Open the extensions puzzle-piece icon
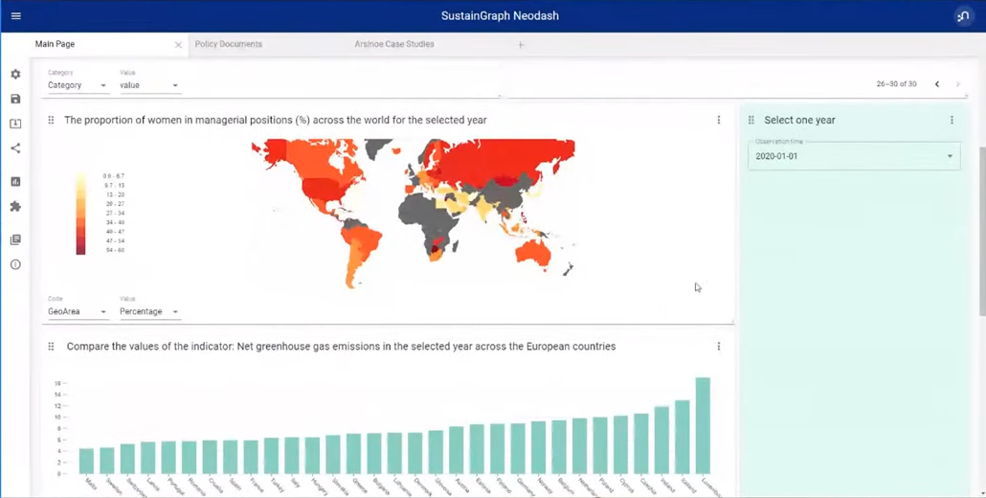 click(x=15, y=207)
